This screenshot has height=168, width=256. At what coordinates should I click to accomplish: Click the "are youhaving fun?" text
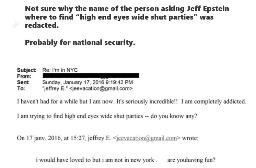(191, 160)
